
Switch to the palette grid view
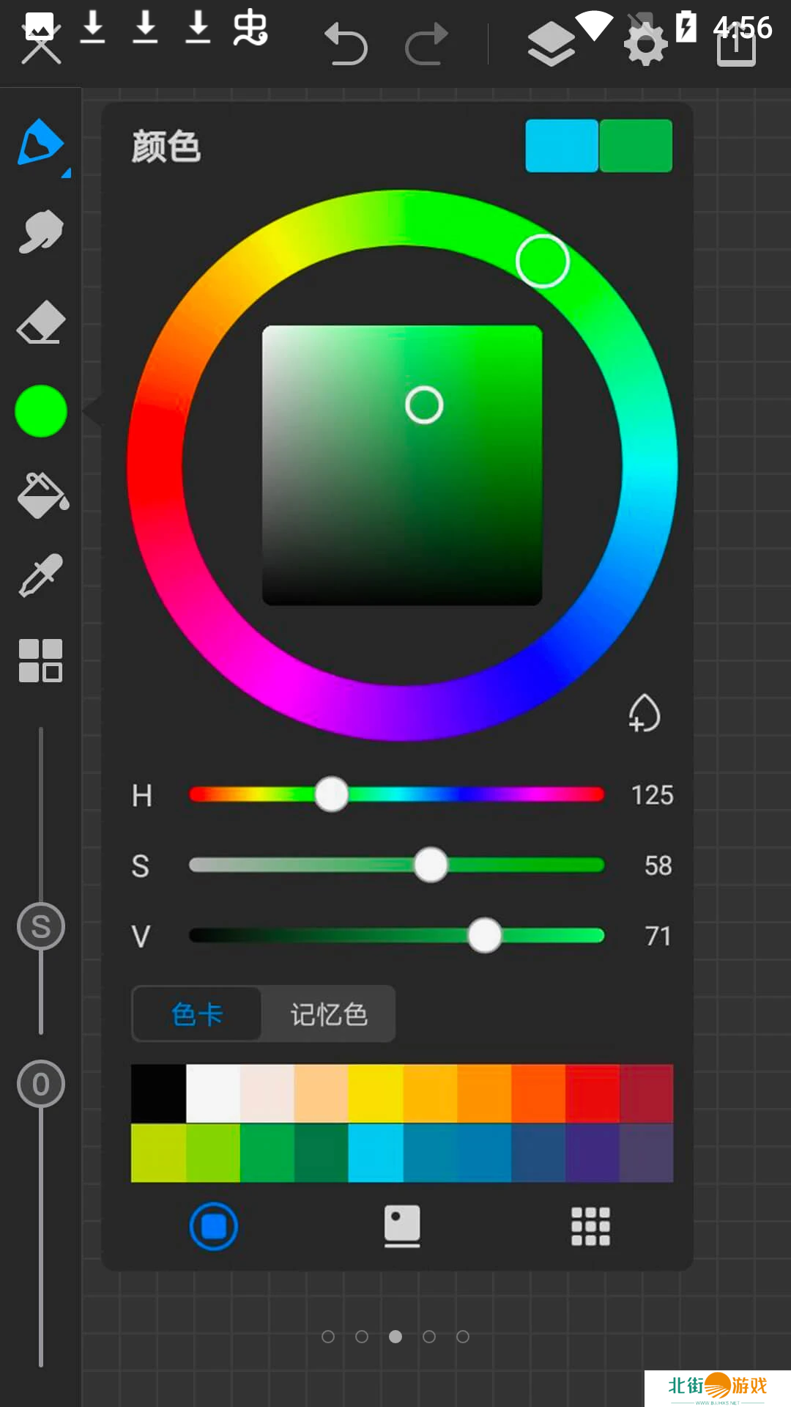(590, 1226)
